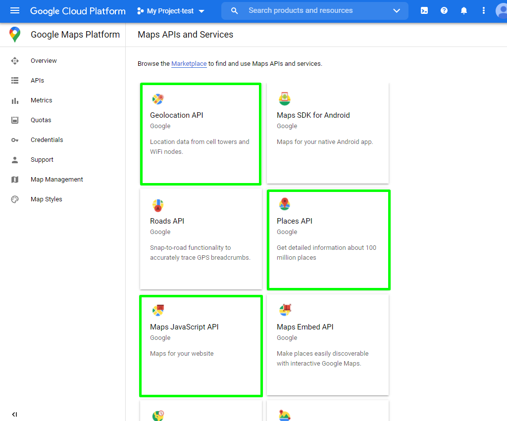Click 'Make places easily discoverable' description

pos(323,359)
